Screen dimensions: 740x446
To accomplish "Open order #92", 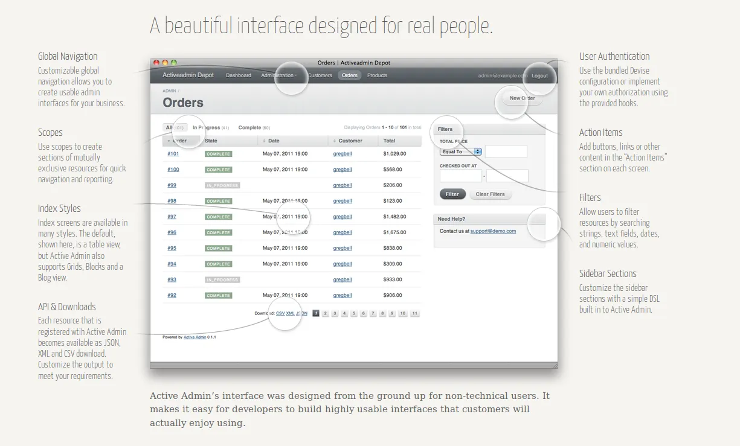I will (172, 295).
